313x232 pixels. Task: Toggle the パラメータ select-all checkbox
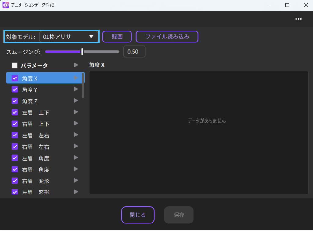point(15,65)
